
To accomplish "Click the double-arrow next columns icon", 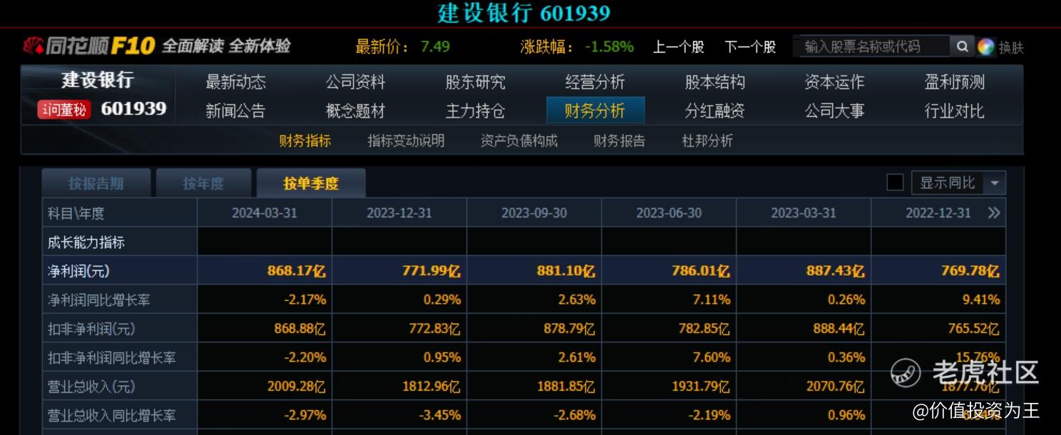I will [994, 213].
